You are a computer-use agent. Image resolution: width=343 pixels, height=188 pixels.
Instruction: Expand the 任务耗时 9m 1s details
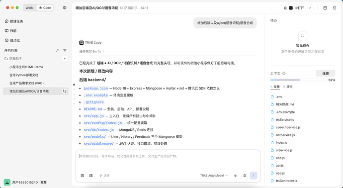[x=91, y=51]
